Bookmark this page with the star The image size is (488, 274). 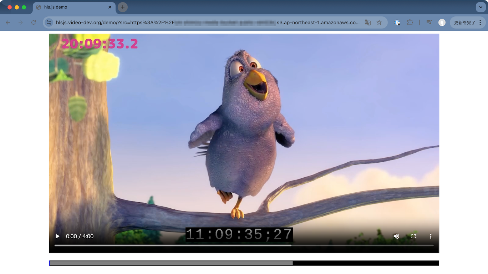click(x=379, y=22)
